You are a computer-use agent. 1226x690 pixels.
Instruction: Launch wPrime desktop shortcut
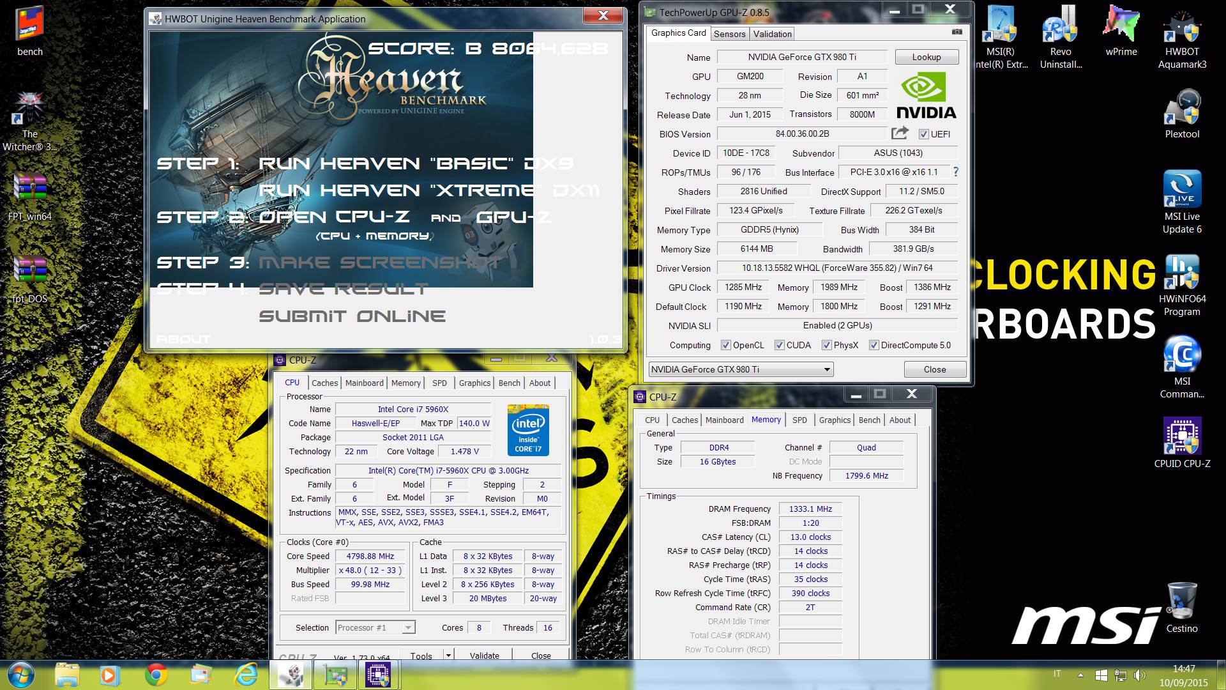pos(1121,31)
